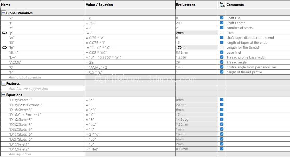Select the "fillet" variable name cell
The width and height of the screenshot is (290, 159).
[43, 53]
